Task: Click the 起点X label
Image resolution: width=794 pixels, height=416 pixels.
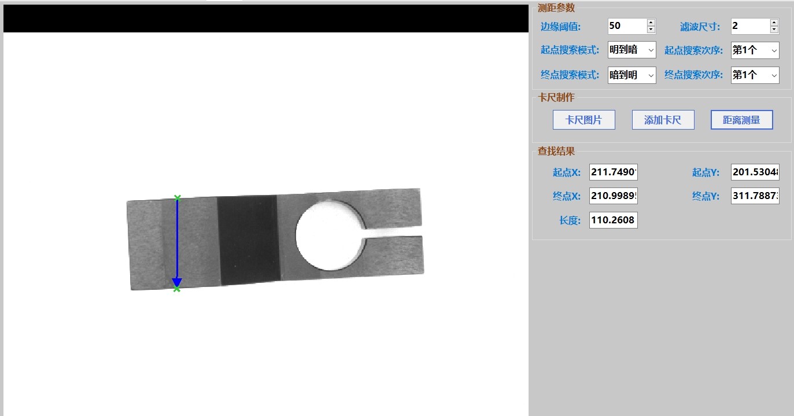Action: 566,172
